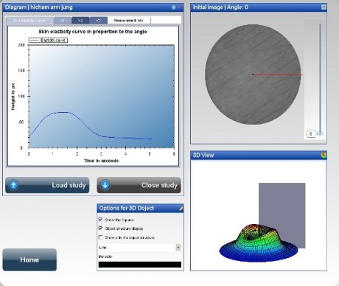Click the pencil icon in Options for 3D Object
Viewport: 339px width, 286px height.
181,209
